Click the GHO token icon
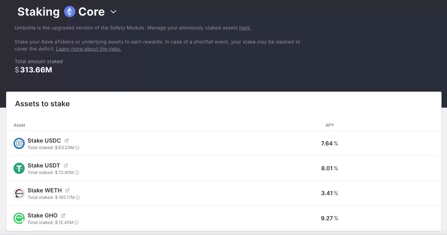The height and width of the screenshot is (235, 447). pos(19,218)
